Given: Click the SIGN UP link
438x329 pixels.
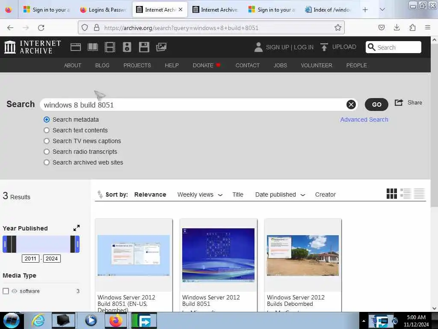Looking at the screenshot, I should pyautogui.click(x=277, y=47).
